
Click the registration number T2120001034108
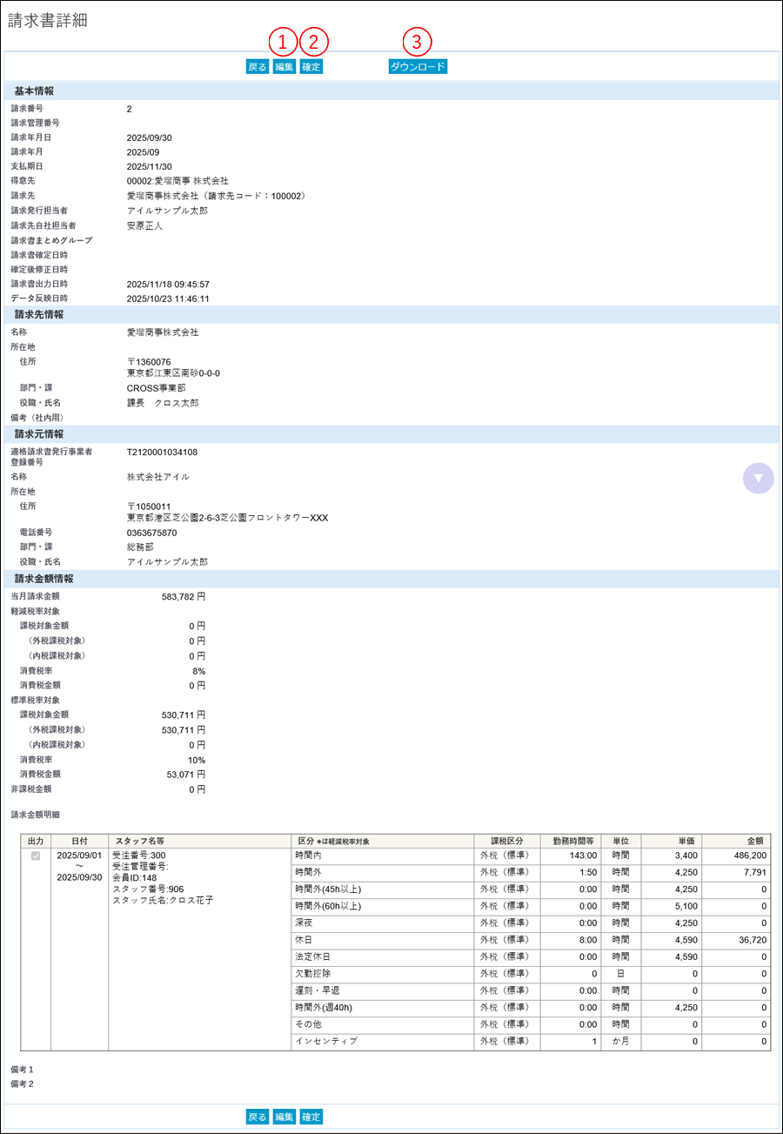162,452
